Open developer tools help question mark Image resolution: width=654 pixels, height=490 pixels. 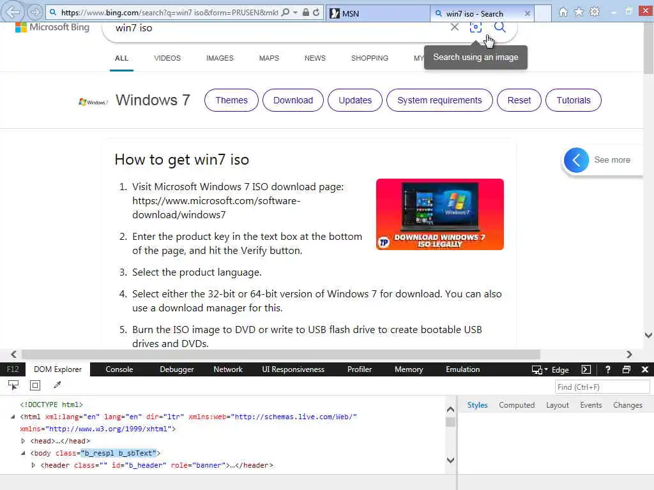(608, 369)
